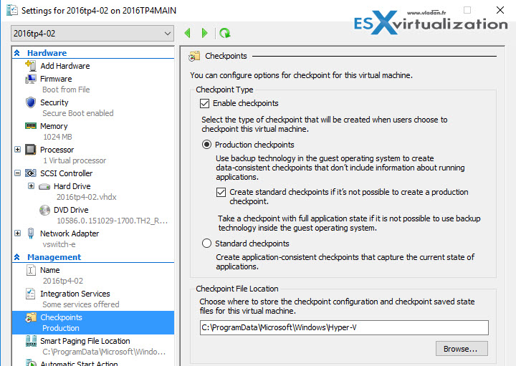Open Network Adapter settings

[x=70, y=233]
